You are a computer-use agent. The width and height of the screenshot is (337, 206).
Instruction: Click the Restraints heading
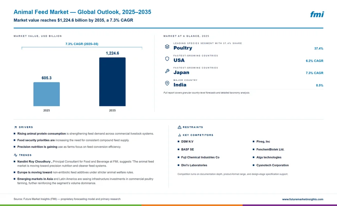pos(193,127)
